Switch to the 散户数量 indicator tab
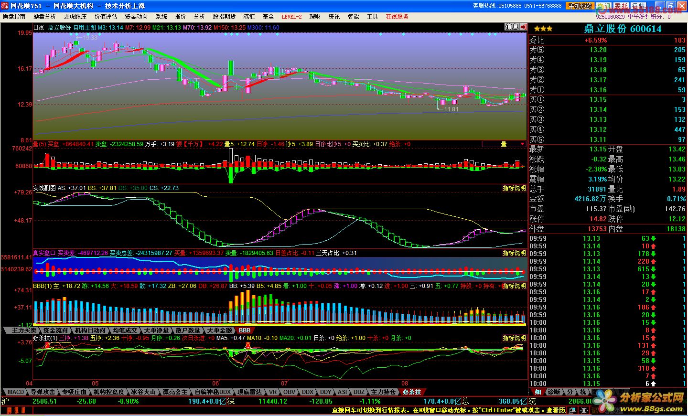 pyautogui.click(x=188, y=330)
